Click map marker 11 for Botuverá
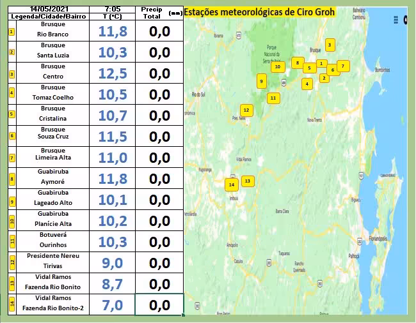The image size is (416, 323). pos(273,98)
